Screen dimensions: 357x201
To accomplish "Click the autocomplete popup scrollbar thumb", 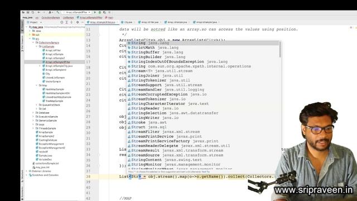I will [x=280, y=50].
